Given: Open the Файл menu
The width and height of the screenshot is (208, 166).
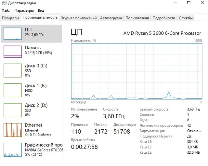Looking at the screenshot, I should (x=6, y=10).
